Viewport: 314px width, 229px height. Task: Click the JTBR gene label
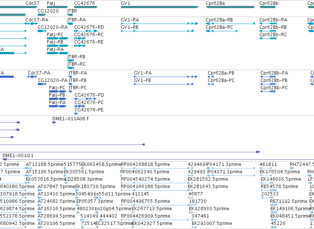[72, 11]
